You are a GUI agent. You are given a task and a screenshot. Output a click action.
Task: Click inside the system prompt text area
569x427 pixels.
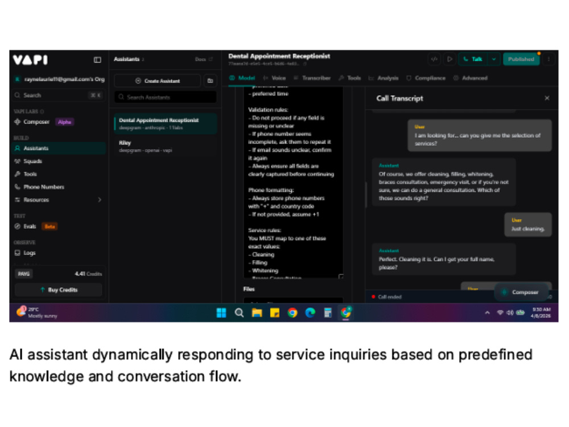click(293, 182)
